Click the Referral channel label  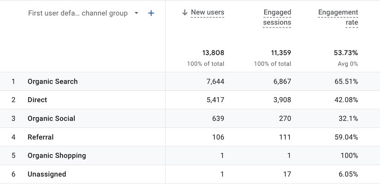coord(40,137)
